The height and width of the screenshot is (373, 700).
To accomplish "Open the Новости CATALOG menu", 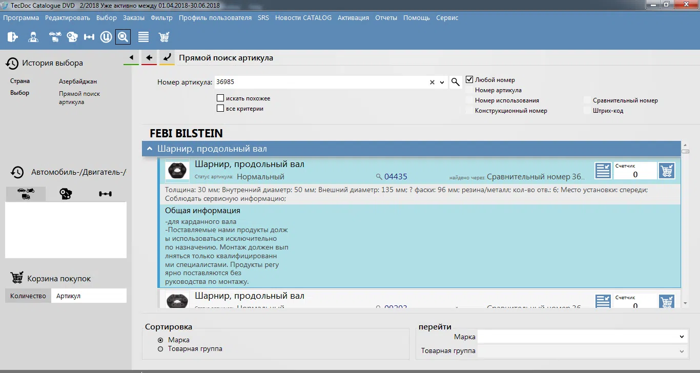I will [x=303, y=17].
